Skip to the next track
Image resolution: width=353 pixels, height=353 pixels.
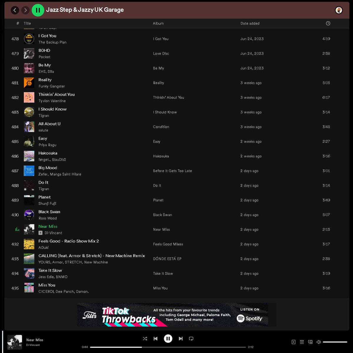(x=181, y=339)
